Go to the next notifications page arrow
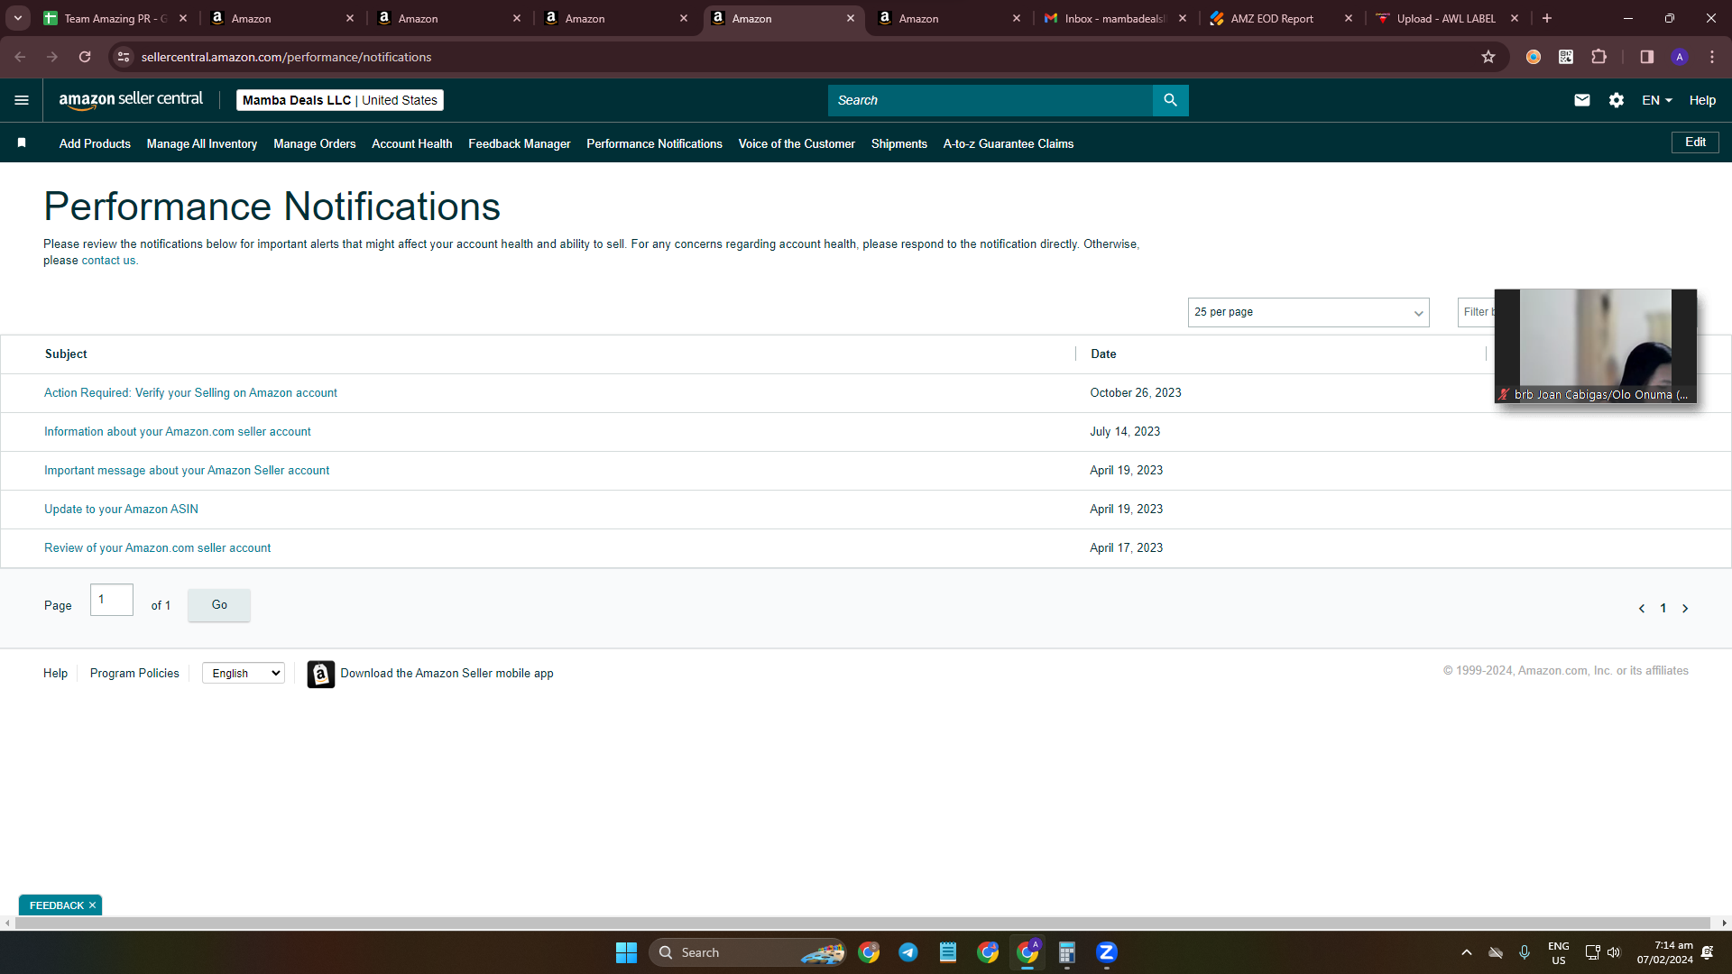Viewport: 1732px width, 974px height. pos(1685,609)
